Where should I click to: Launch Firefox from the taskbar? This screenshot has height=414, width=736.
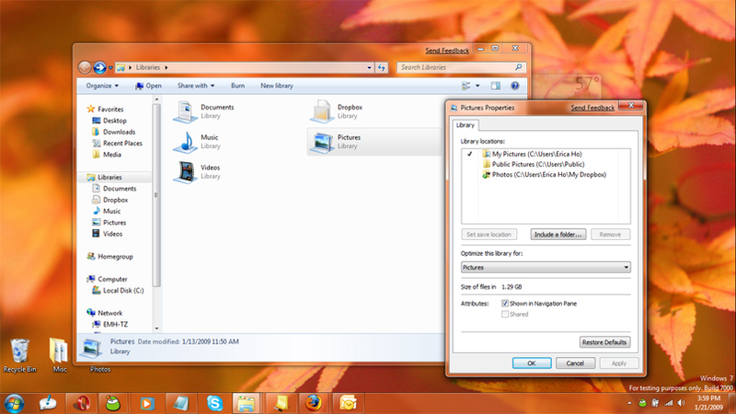coord(314,403)
